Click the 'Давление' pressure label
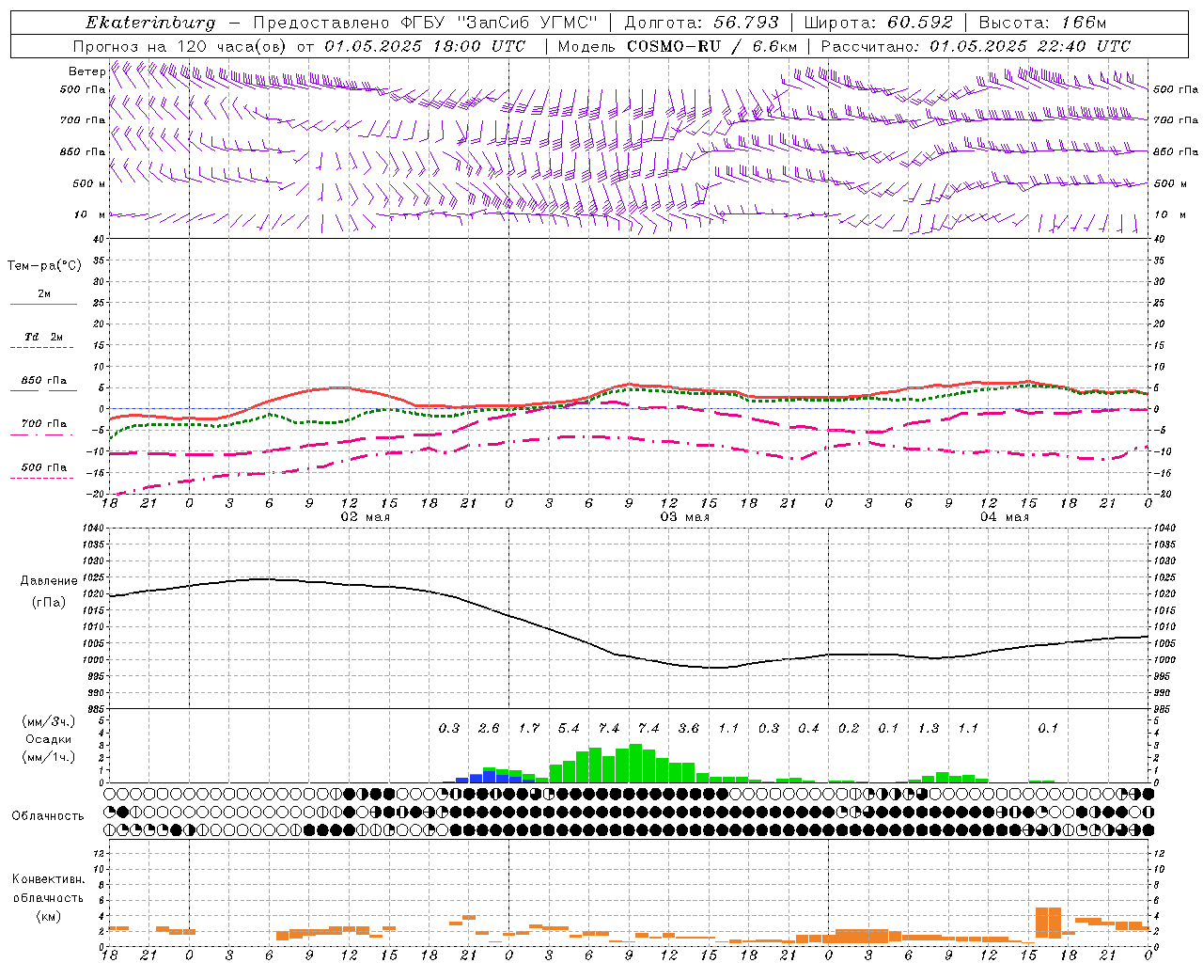The image size is (1203, 963). (49, 581)
